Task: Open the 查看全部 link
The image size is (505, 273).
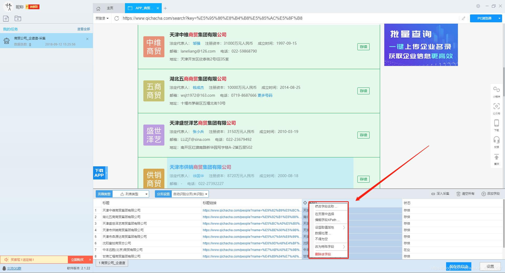Action: [84, 29]
